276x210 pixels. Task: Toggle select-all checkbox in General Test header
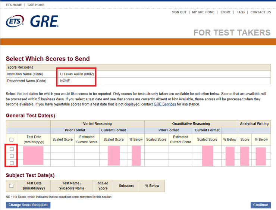coord(12,140)
